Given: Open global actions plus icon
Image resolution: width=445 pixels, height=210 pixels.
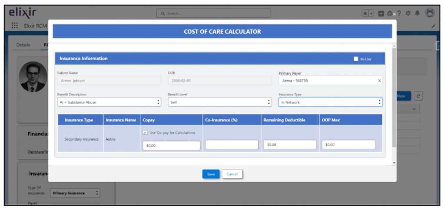Looking at the screenshot, I should (x=381, y=13).
